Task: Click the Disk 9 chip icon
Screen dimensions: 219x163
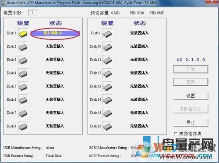Action: pos(107,33)
